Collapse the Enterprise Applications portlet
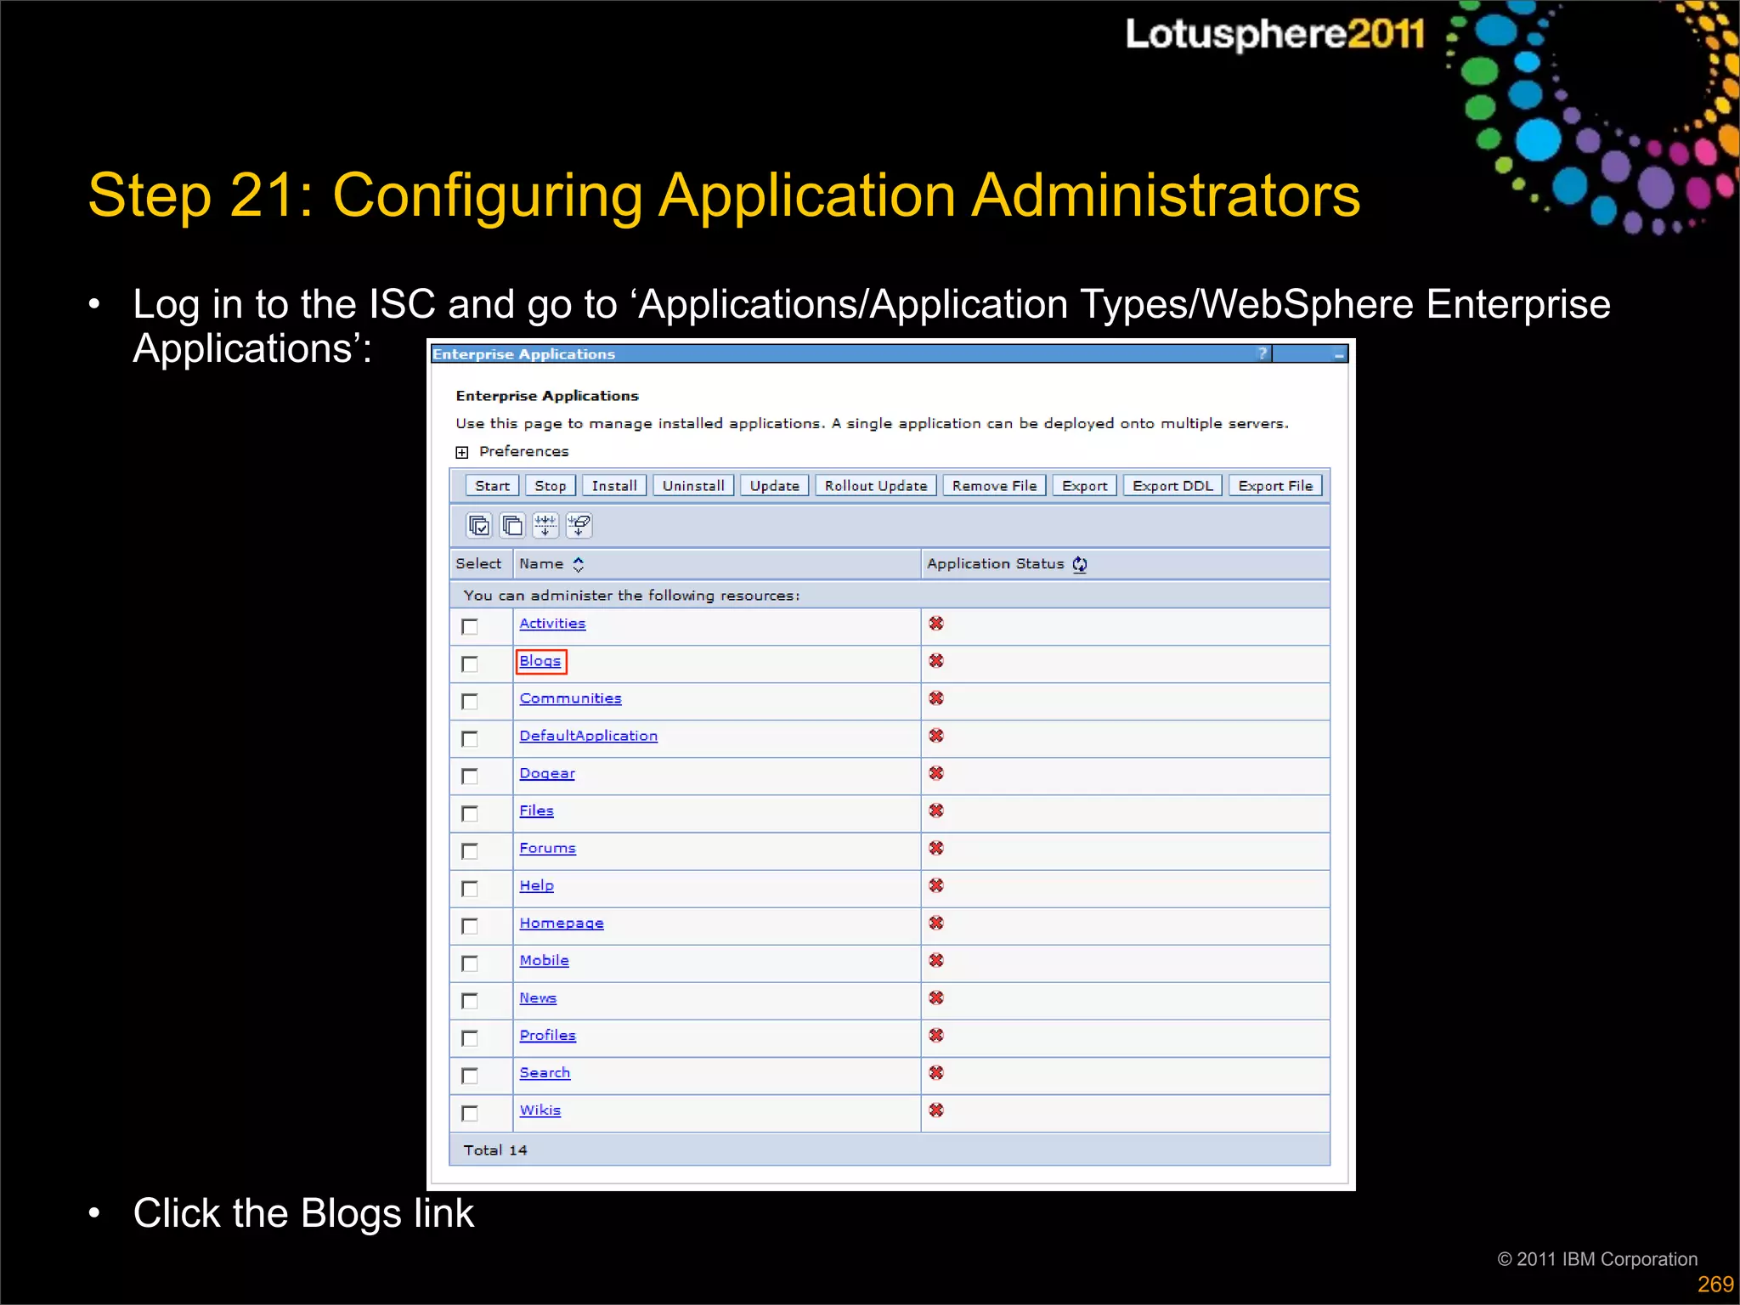1740x1305 pixels. [x=1339, y=354]
